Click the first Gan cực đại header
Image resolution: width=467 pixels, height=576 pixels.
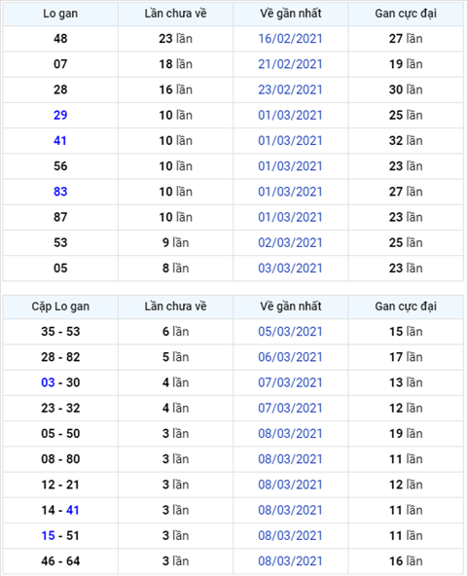[x=406, y=14]
